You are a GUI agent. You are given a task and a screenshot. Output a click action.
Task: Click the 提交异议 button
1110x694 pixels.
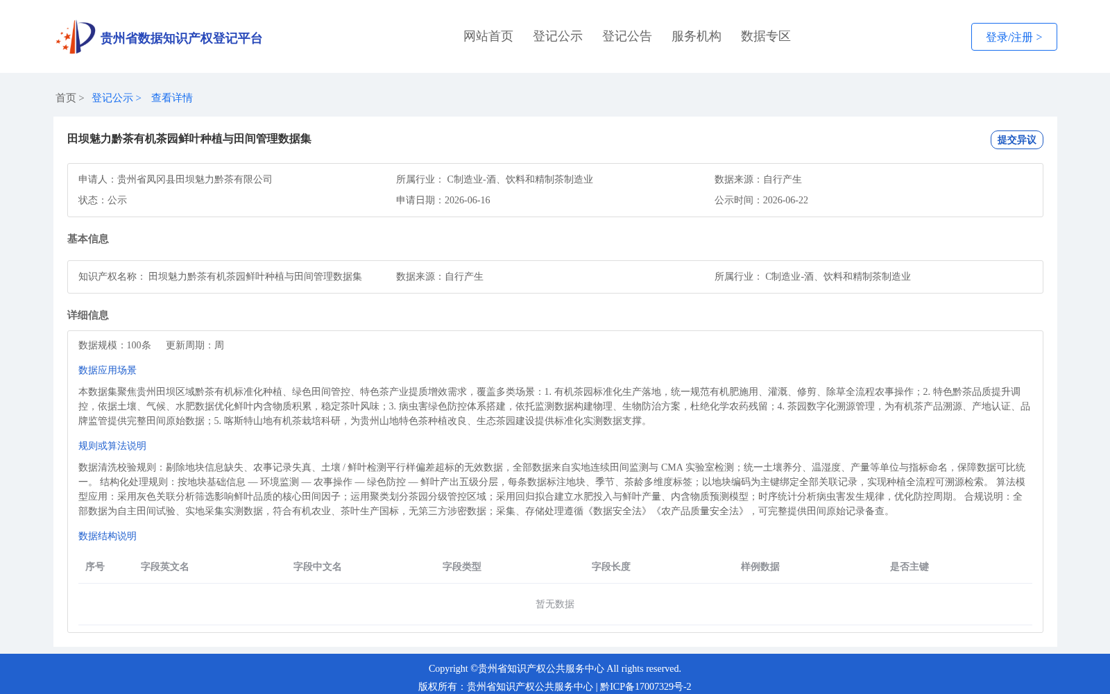[1016, 139]
